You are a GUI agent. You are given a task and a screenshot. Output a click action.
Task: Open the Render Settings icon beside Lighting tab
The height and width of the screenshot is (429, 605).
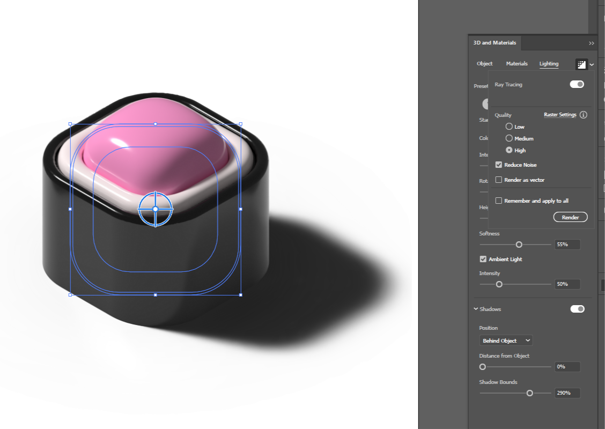(581, 64)
